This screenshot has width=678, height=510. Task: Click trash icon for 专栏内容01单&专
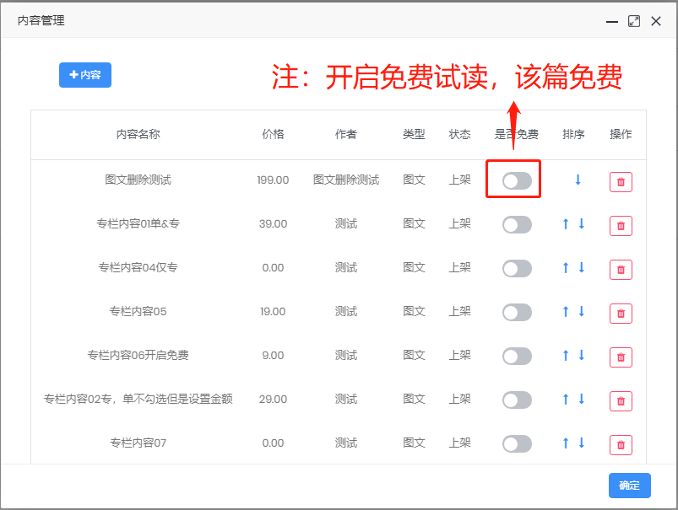pos(621,225)
